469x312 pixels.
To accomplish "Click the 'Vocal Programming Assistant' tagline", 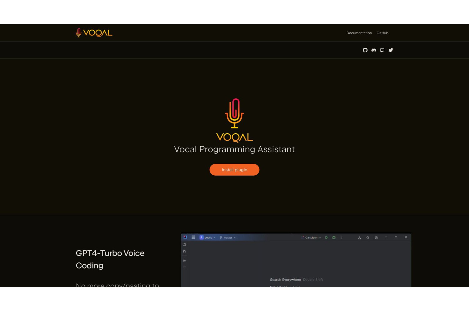I will (234, 149).
